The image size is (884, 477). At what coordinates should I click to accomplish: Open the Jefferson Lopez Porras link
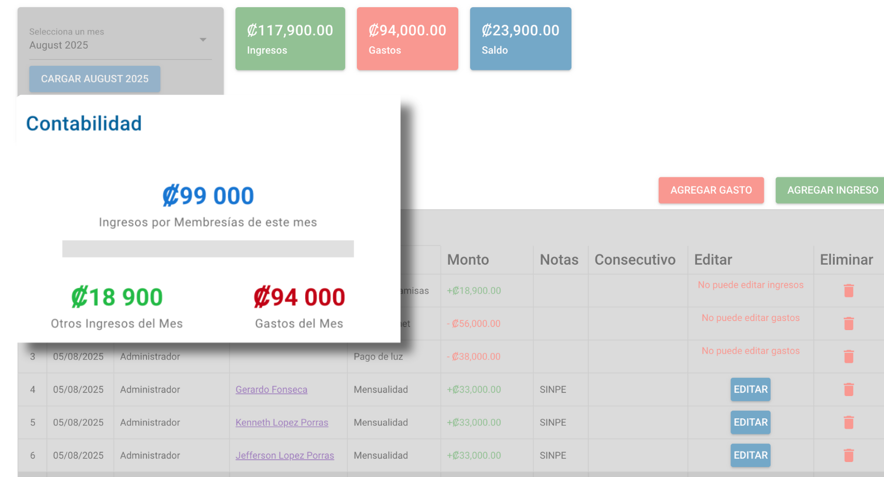[285, 455]
